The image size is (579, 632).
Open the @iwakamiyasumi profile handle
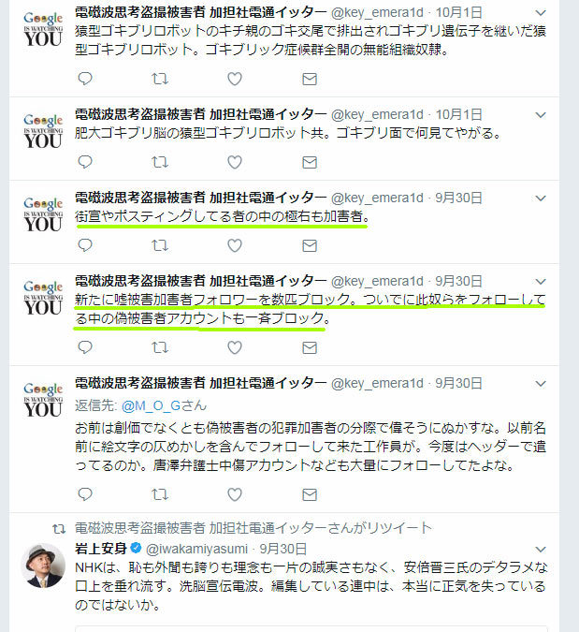pos(196,549)
